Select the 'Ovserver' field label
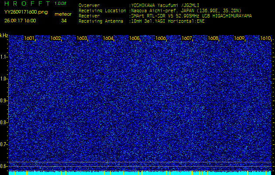The height and width of the screenshot is (175, 275). point(89,5)
